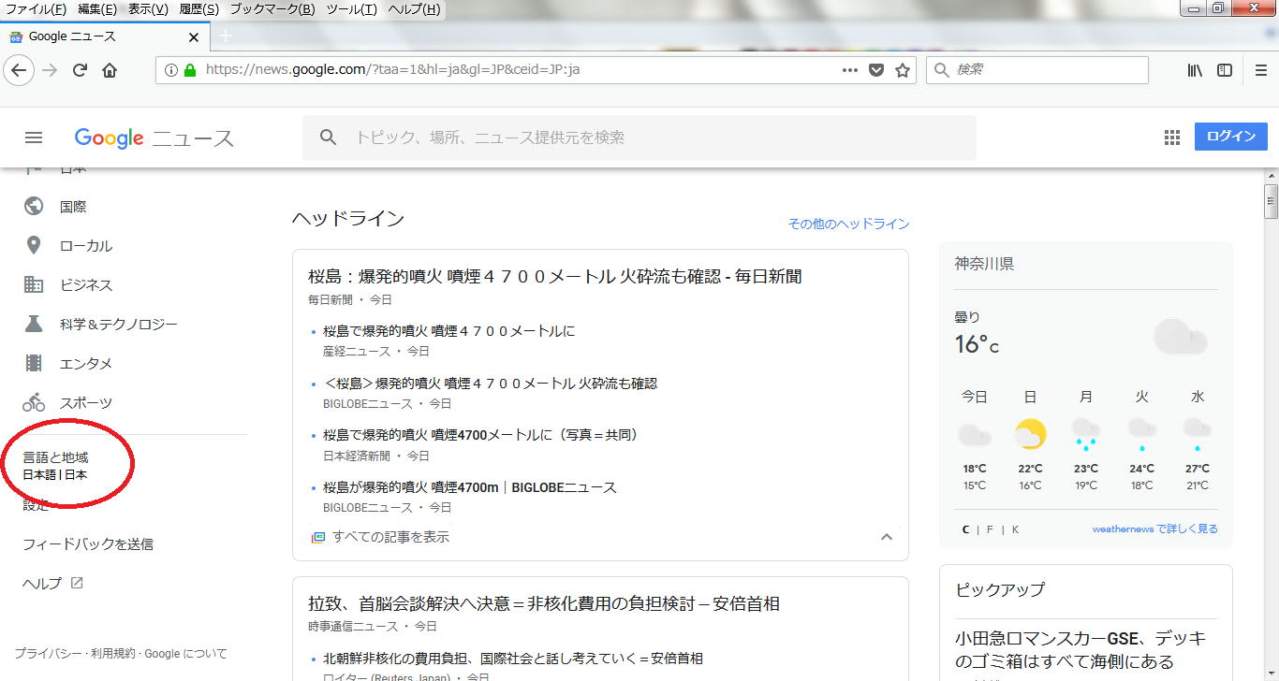1279x681 pixels.
Task: Toggle the Firefox sidebar view
Action: coord(1225,70)
